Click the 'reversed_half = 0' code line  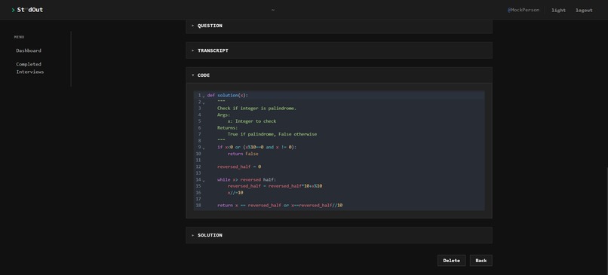[239, 167]
